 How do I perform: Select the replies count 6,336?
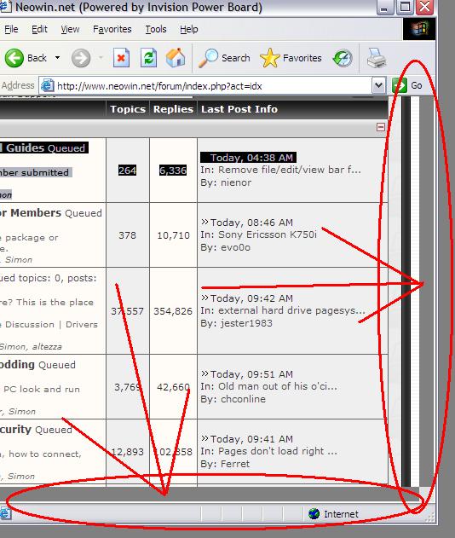click(x=173, y=171)
